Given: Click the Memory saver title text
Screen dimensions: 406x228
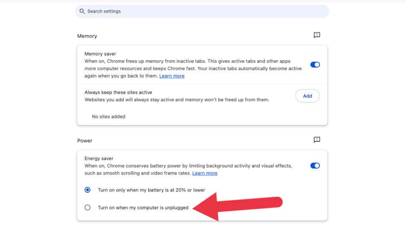Looking at the screenshot, I should (100, 54).
